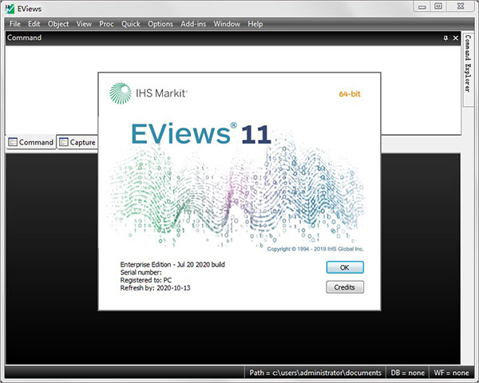
Task: Click the 64-bit label in dialog
Action: pyautogui.click(x=350, y=94)
